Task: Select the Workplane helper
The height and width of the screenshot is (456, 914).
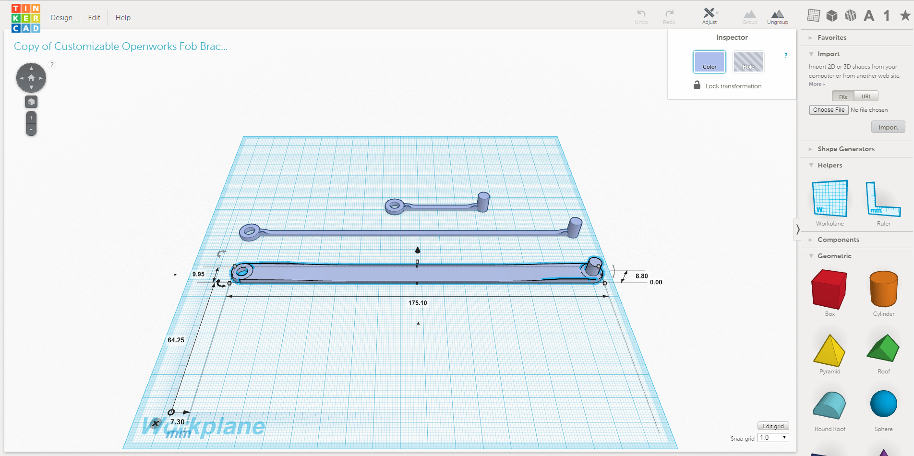Action: (830, 203)
